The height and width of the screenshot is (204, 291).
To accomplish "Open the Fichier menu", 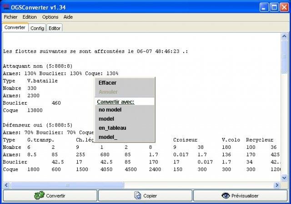I will point(10,17).
